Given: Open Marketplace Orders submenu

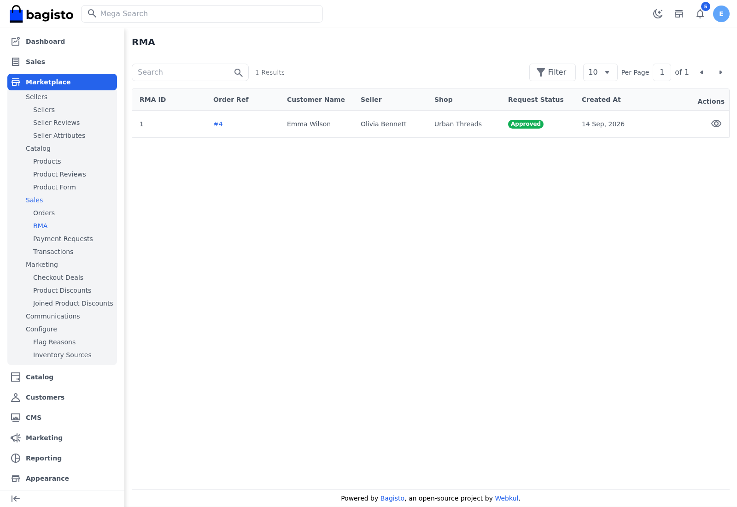Looking at the screenshot, I should click(x=44, y=213).
